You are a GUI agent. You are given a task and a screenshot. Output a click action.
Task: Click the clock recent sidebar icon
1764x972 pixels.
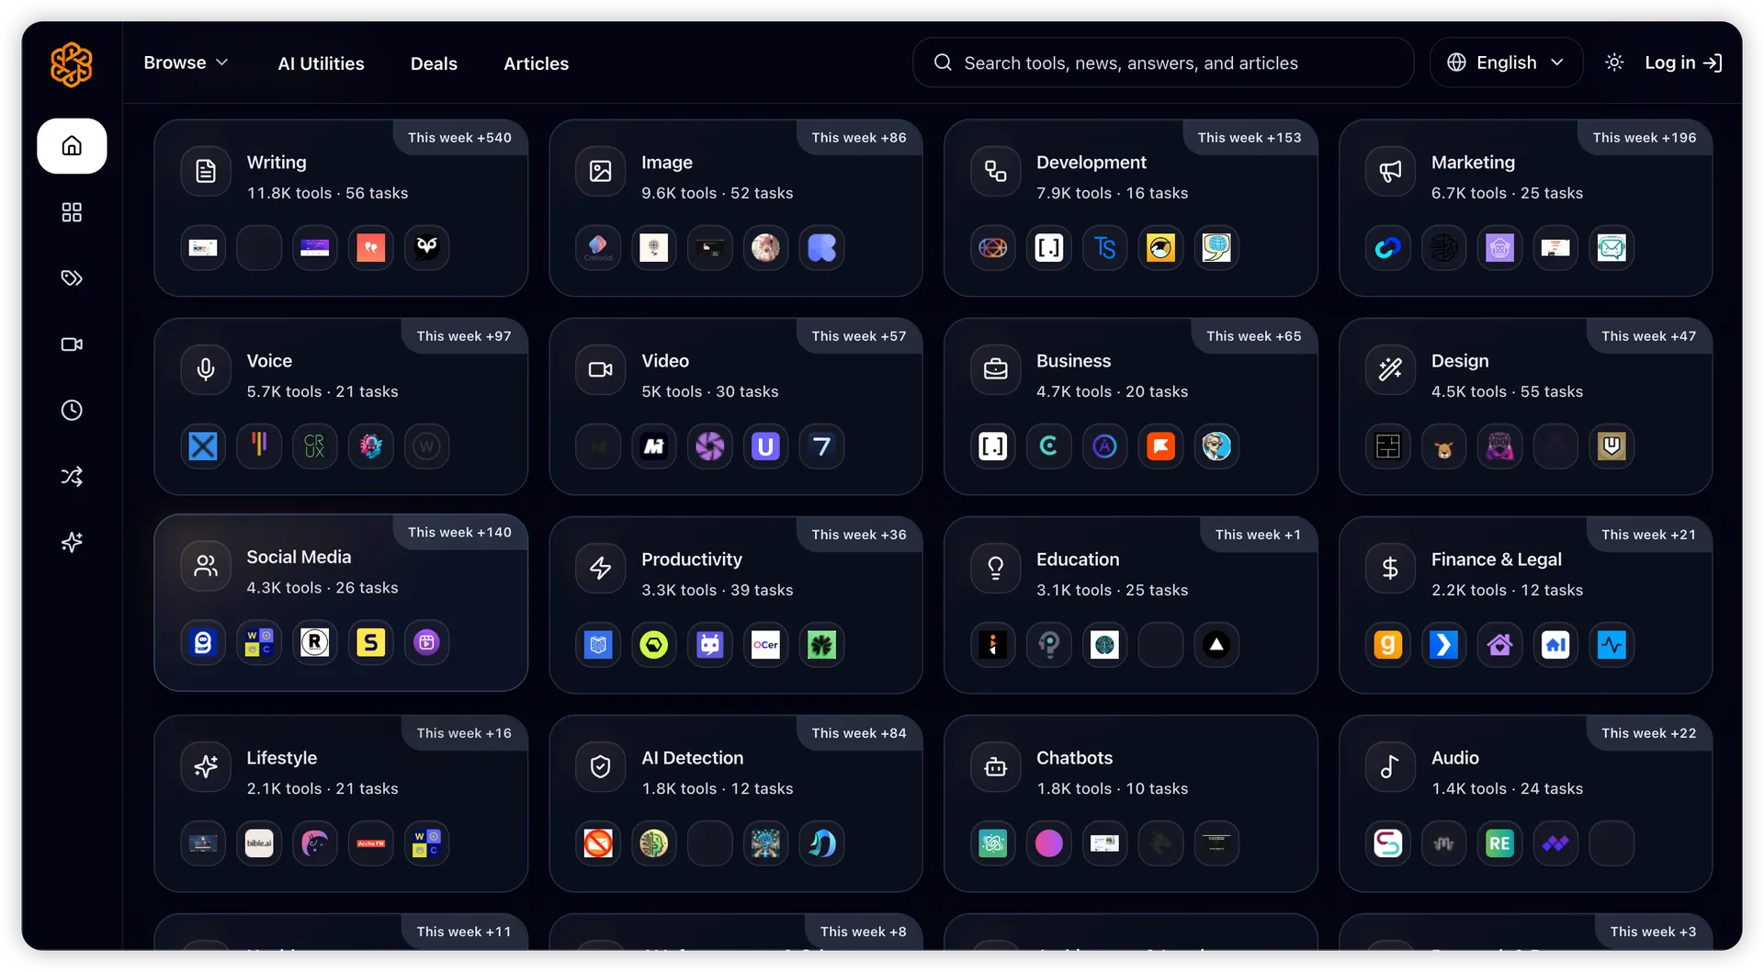tap(72, 411)
